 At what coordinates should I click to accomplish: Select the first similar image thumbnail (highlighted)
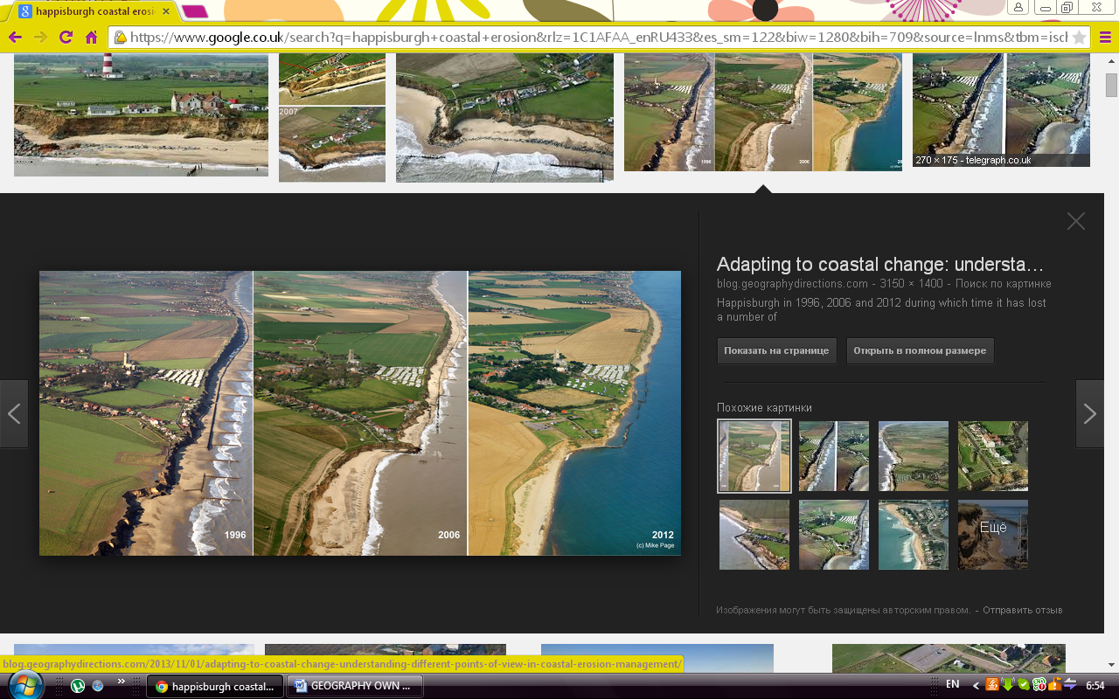754,456
